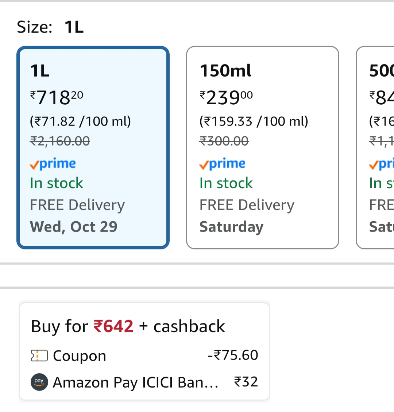The height and width of the screenshot is (412, 394).
Task: Open the Buy for ₹642 + cashback offer
Action: (x=128, y=326)
